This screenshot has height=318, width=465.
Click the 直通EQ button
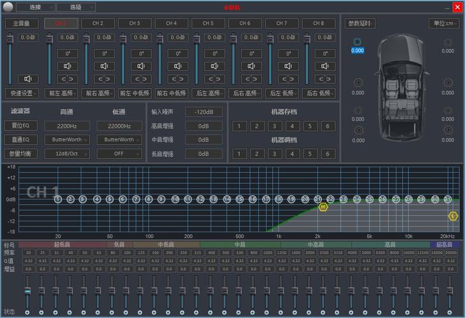(21, 139)
